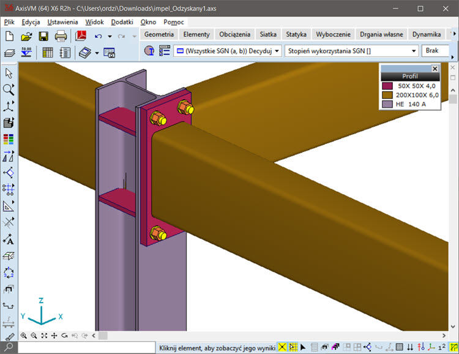Click the New document icon
Viewport: 459px width, 354px height.
tap(9, 36)
